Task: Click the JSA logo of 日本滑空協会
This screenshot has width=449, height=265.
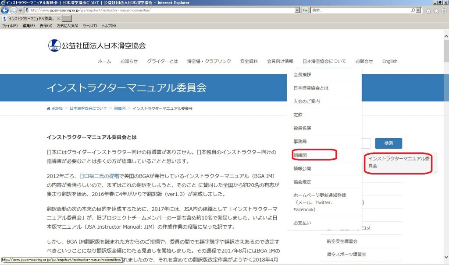Action: pos(54,45)
